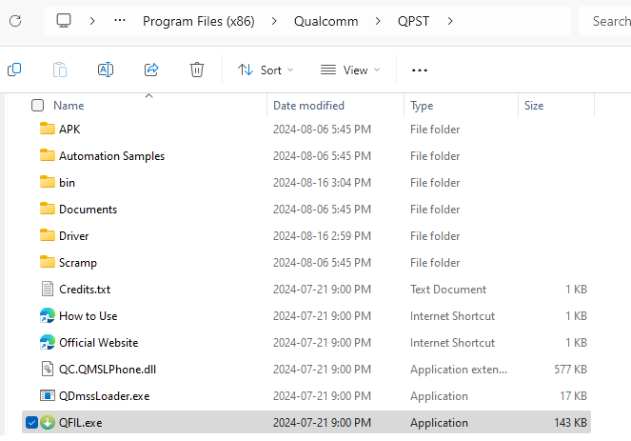Sort by the Type column header
This screenshot has width=631, height=441.
pos(422,106)
